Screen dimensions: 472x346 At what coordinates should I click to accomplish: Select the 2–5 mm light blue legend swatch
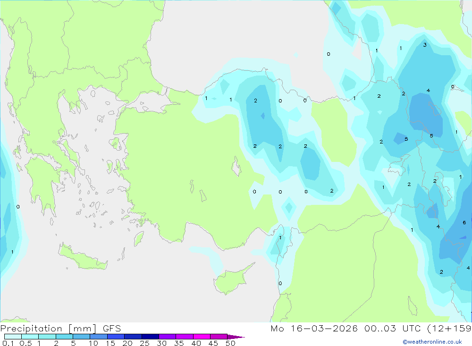click(64, 337)
